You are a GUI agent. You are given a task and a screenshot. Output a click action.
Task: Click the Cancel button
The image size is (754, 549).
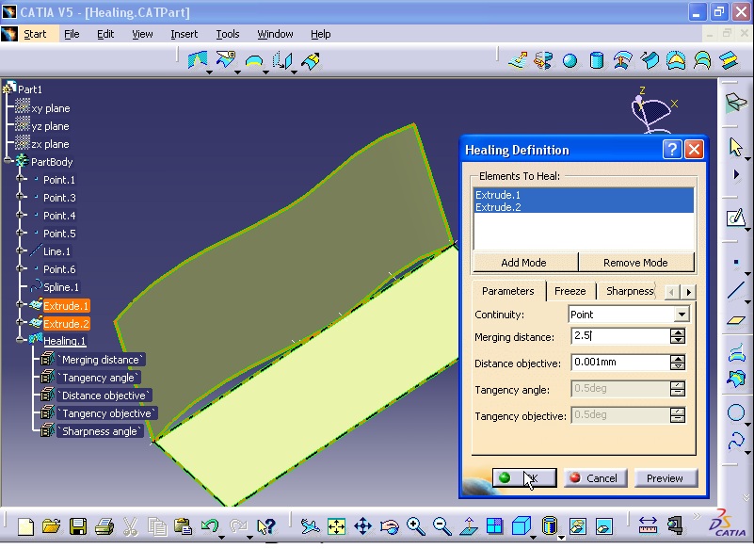pos(595,477)
